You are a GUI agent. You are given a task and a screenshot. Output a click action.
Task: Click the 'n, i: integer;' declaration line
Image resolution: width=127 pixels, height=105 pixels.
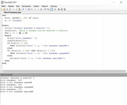13,20
